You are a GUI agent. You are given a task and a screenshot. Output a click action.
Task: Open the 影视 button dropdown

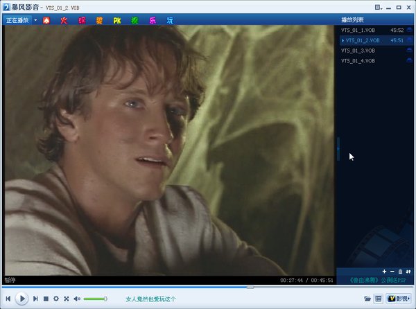(x=398, y=299)
